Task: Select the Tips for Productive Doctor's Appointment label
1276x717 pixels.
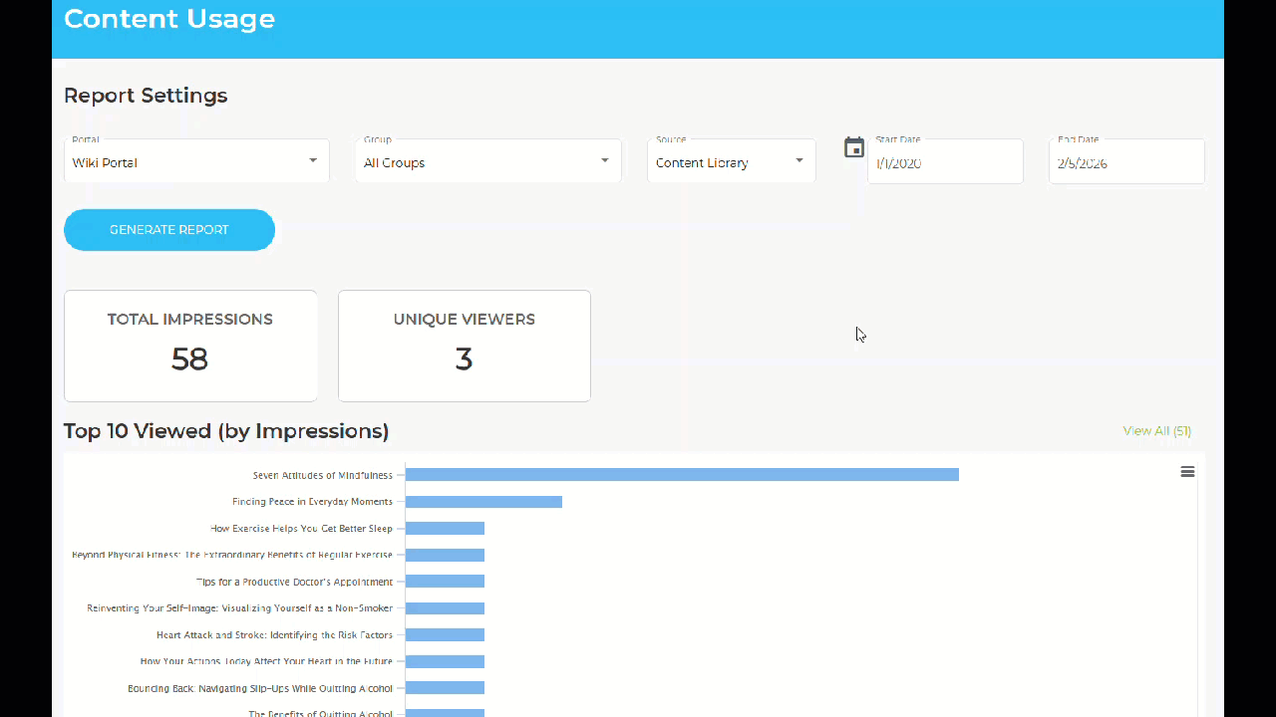Action: [x=294, y=582]
